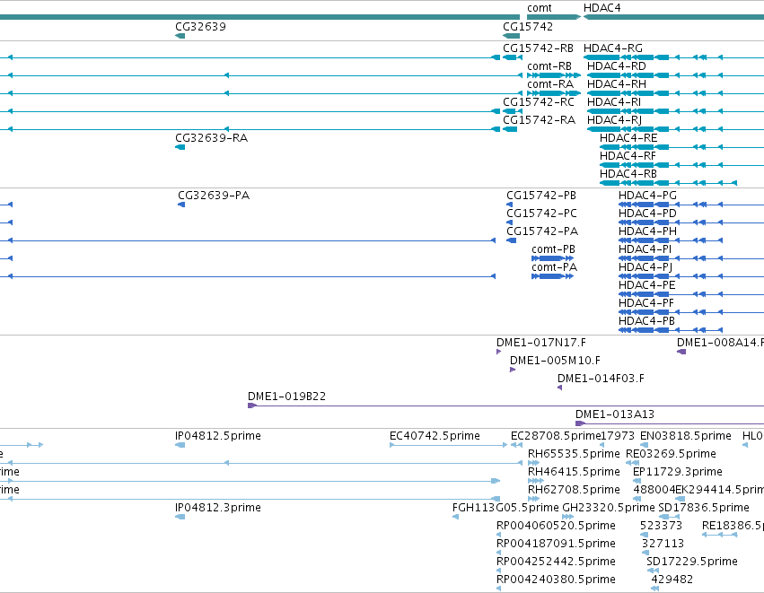
Task: Select protein CG15742-PA
Action: tap(542, 231)
